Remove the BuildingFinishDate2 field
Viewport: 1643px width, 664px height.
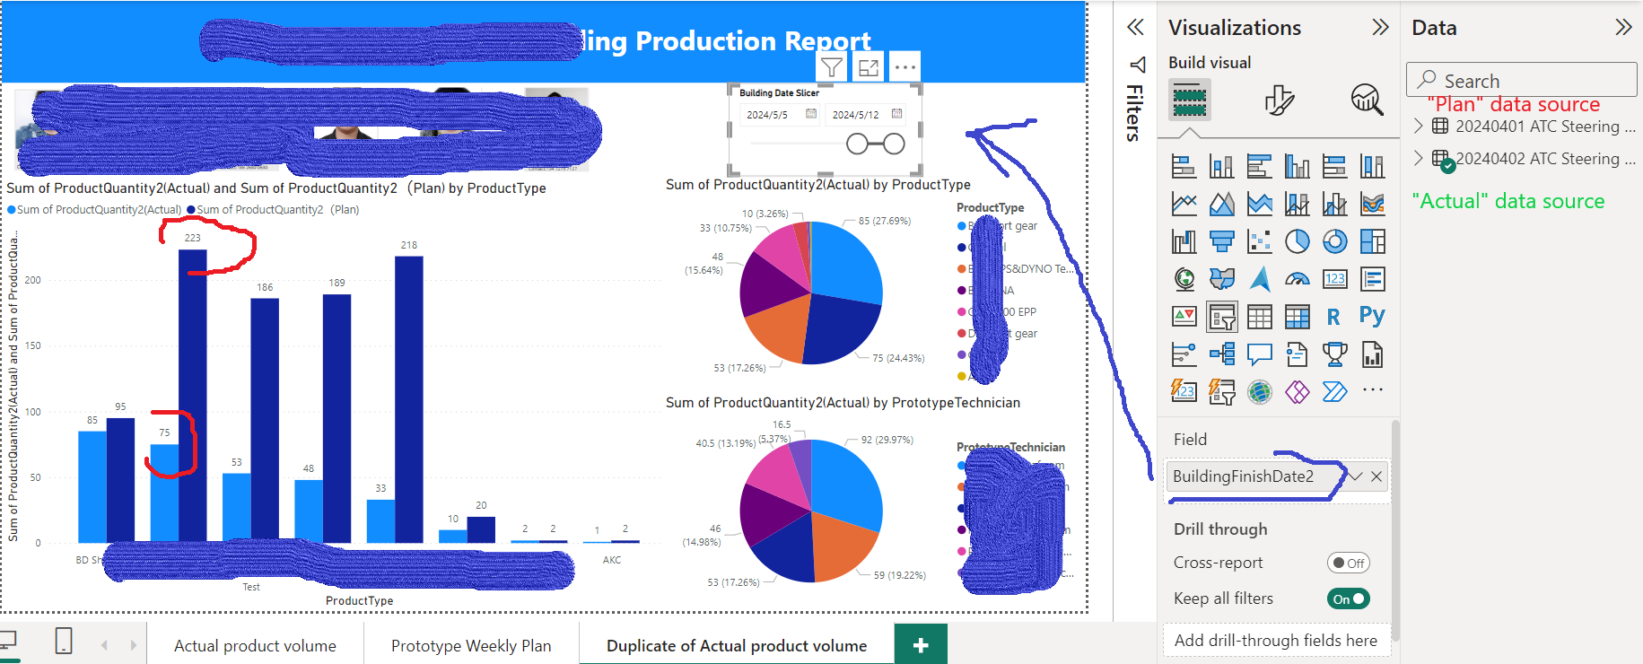click(x=1376, y=476)
